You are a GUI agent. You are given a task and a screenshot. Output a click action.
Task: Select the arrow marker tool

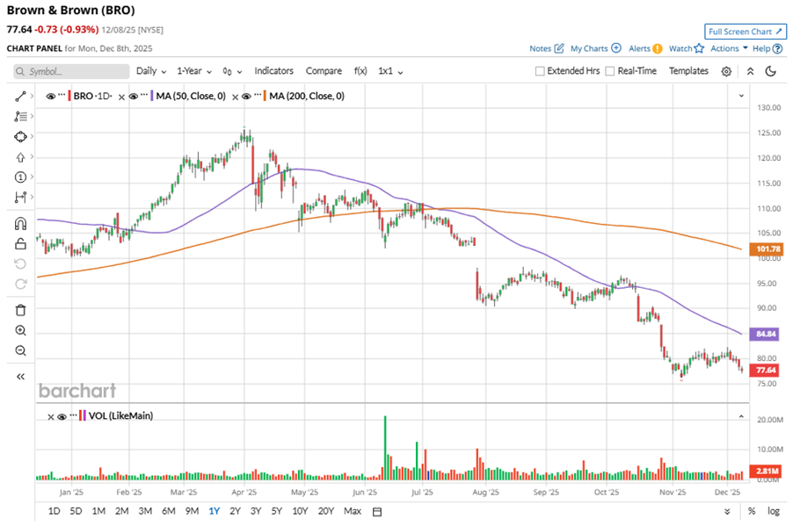click(x=20, y=157)
